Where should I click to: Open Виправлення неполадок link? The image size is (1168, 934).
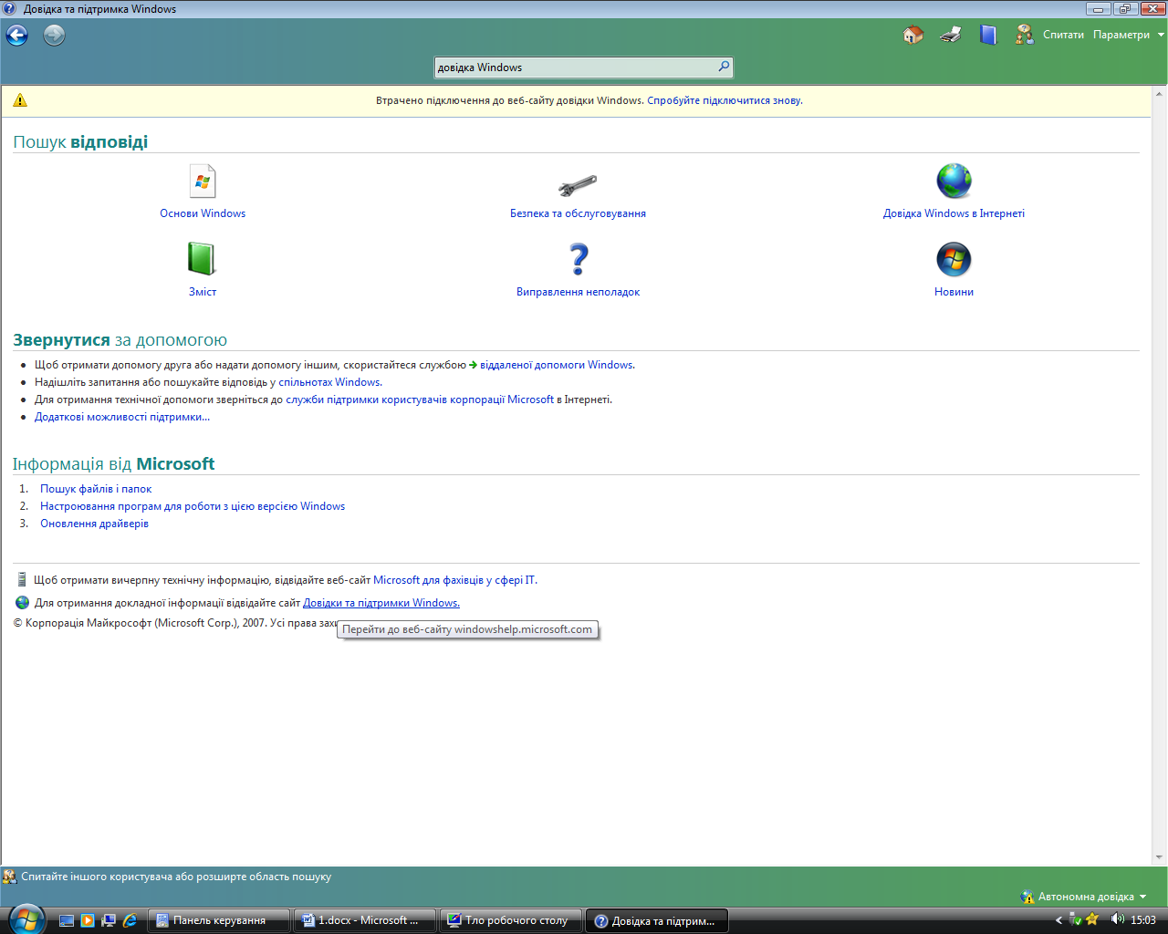578,292
